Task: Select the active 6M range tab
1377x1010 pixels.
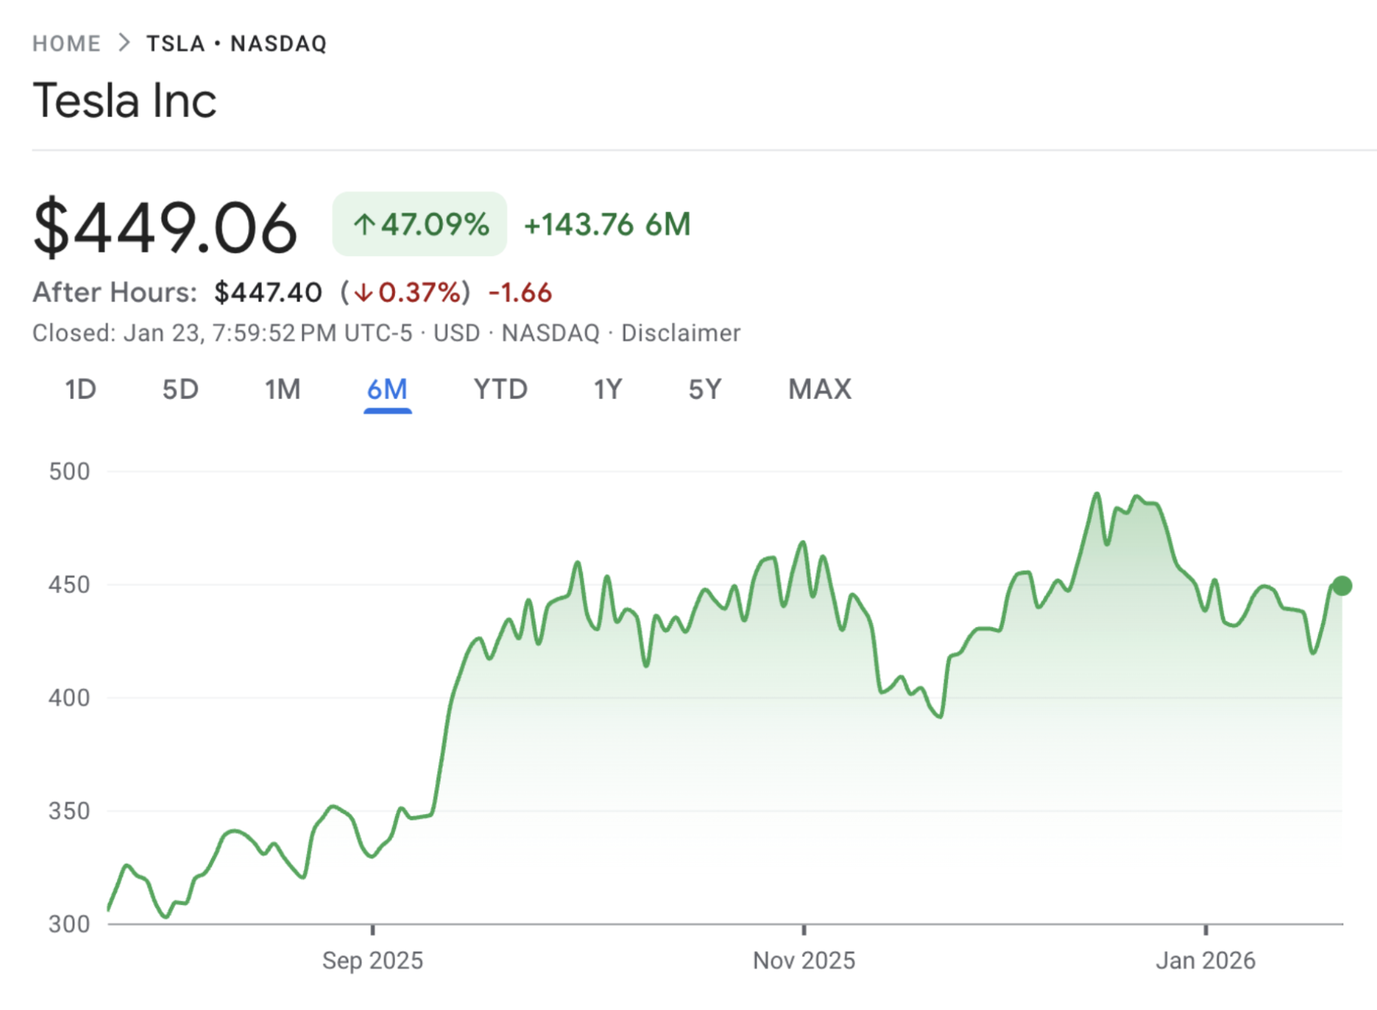Action: (x=387, y=390)
